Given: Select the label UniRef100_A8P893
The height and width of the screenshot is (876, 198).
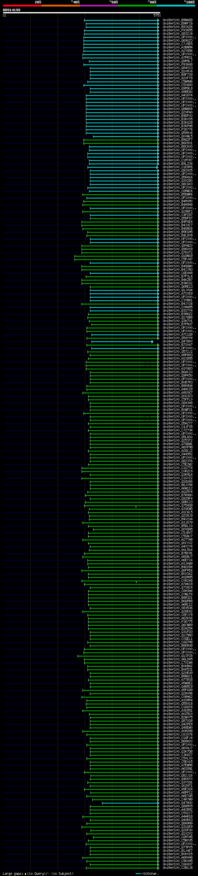Looking at the screenshot, I should (177, 355).
